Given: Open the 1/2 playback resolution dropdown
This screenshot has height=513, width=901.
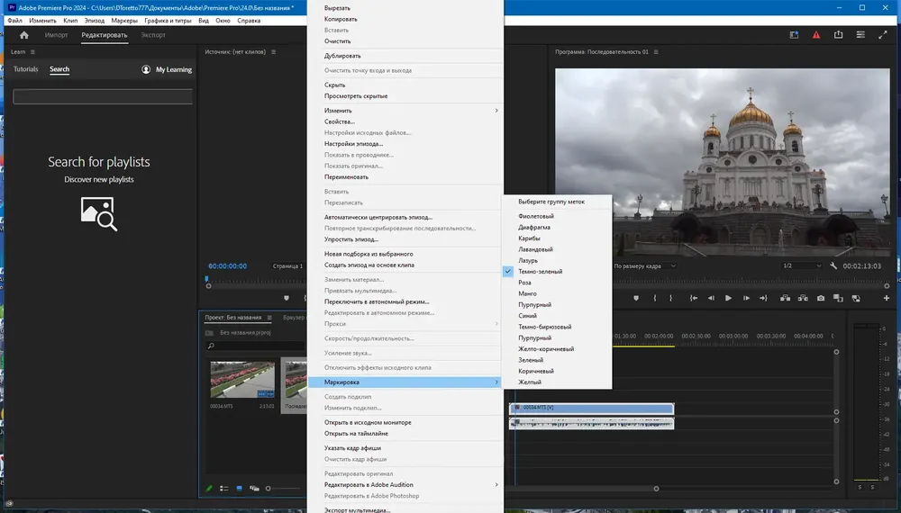Looking at the screenshot, I should (802, 265).
